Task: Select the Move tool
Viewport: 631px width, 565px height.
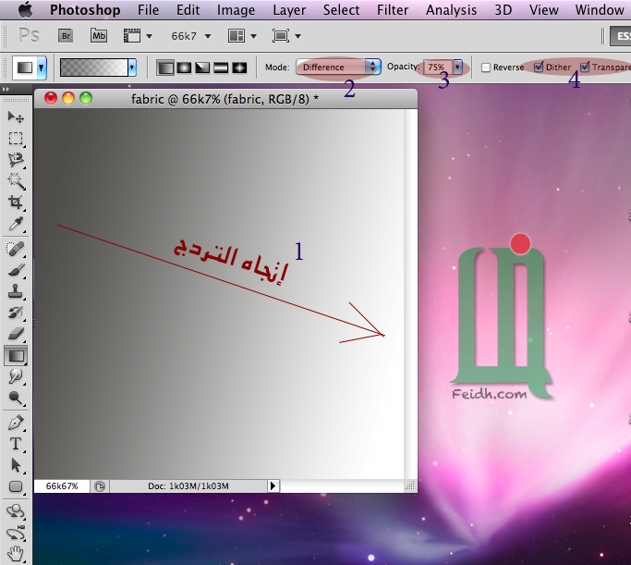Action: click(16, 117)
